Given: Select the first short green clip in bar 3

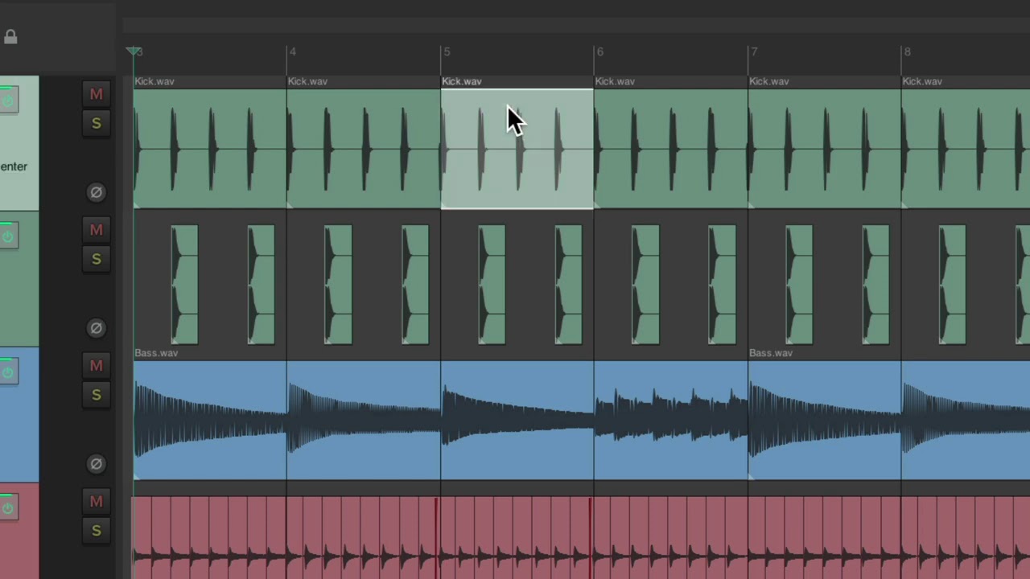Looking at the screenshot, I should point(185,285).
